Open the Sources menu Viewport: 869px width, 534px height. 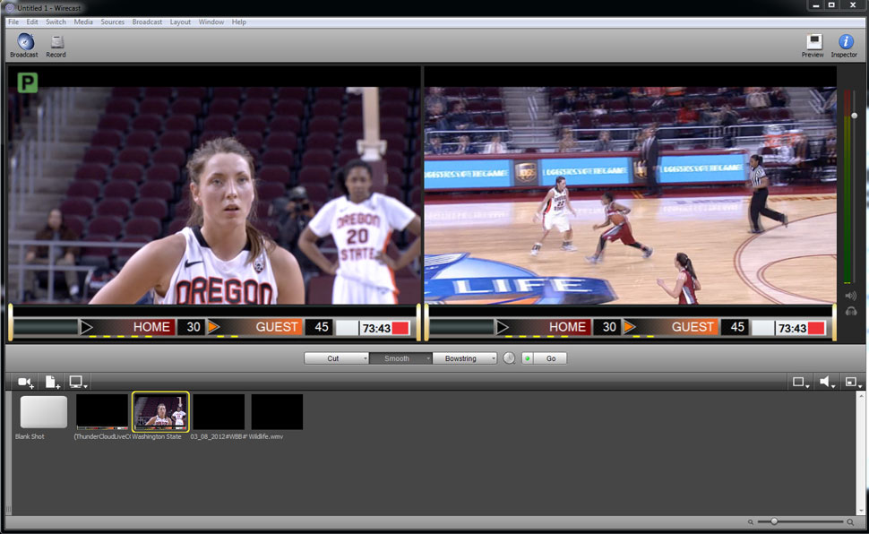pyautogui.click(x=113, y=22)
